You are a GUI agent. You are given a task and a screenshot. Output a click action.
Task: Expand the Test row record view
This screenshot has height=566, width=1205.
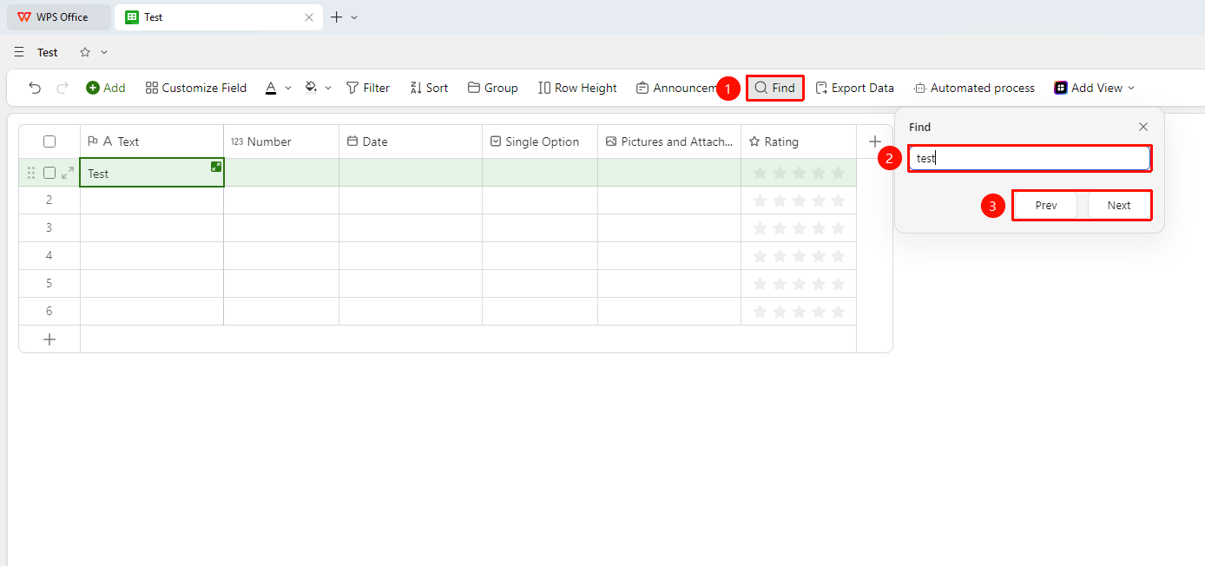point(68,173)
